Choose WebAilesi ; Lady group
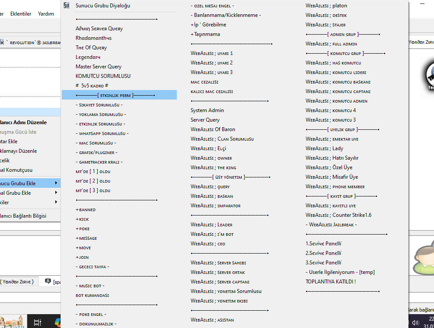This screenshot has height=328, width=434. click(x=324, y=148)
